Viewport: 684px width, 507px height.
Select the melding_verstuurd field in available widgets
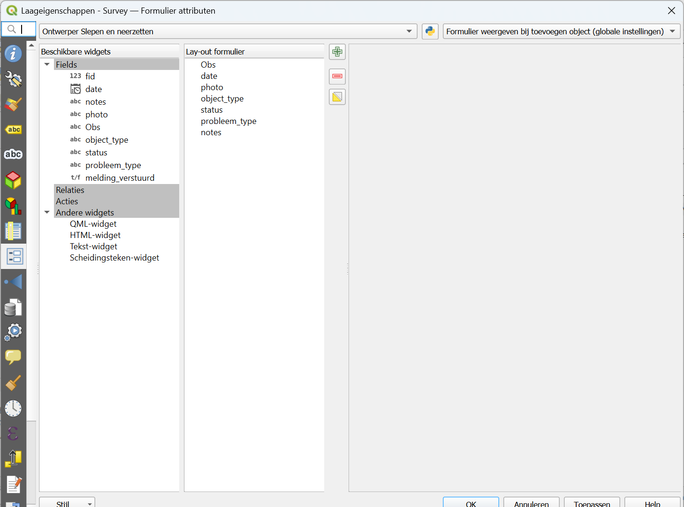(120, 178)
